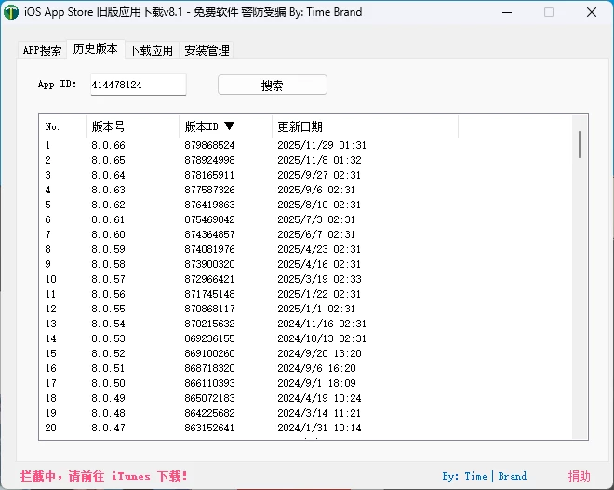Click update date 2024/1/31 10:14
Image resolution: width=614 pixels, height=490 pixels.
[x=319, y=428]
